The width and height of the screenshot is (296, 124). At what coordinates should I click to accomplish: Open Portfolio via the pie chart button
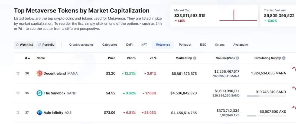[46, 45]
